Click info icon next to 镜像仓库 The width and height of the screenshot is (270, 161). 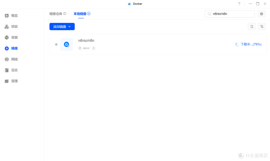pyautogui.click(x=65, y=13)
